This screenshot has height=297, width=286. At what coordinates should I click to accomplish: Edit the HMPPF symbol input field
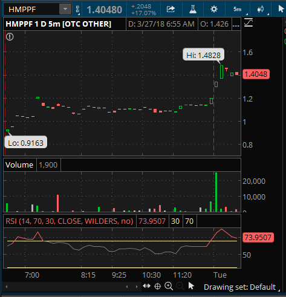[x=31, y=9]
